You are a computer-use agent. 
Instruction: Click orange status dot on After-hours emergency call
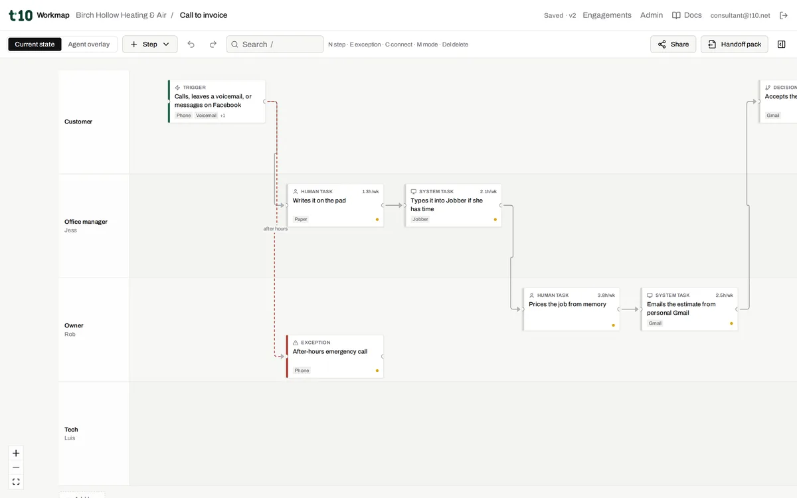[x=377, y=371]
